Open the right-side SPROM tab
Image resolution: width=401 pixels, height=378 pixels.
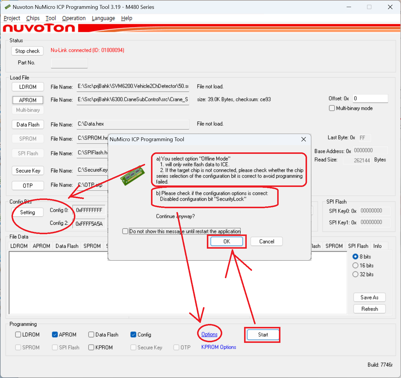pyautogui.click(x=334, y=246)
